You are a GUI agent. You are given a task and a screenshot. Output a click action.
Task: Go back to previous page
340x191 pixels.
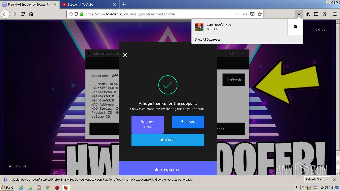click(x=5, y=14)
